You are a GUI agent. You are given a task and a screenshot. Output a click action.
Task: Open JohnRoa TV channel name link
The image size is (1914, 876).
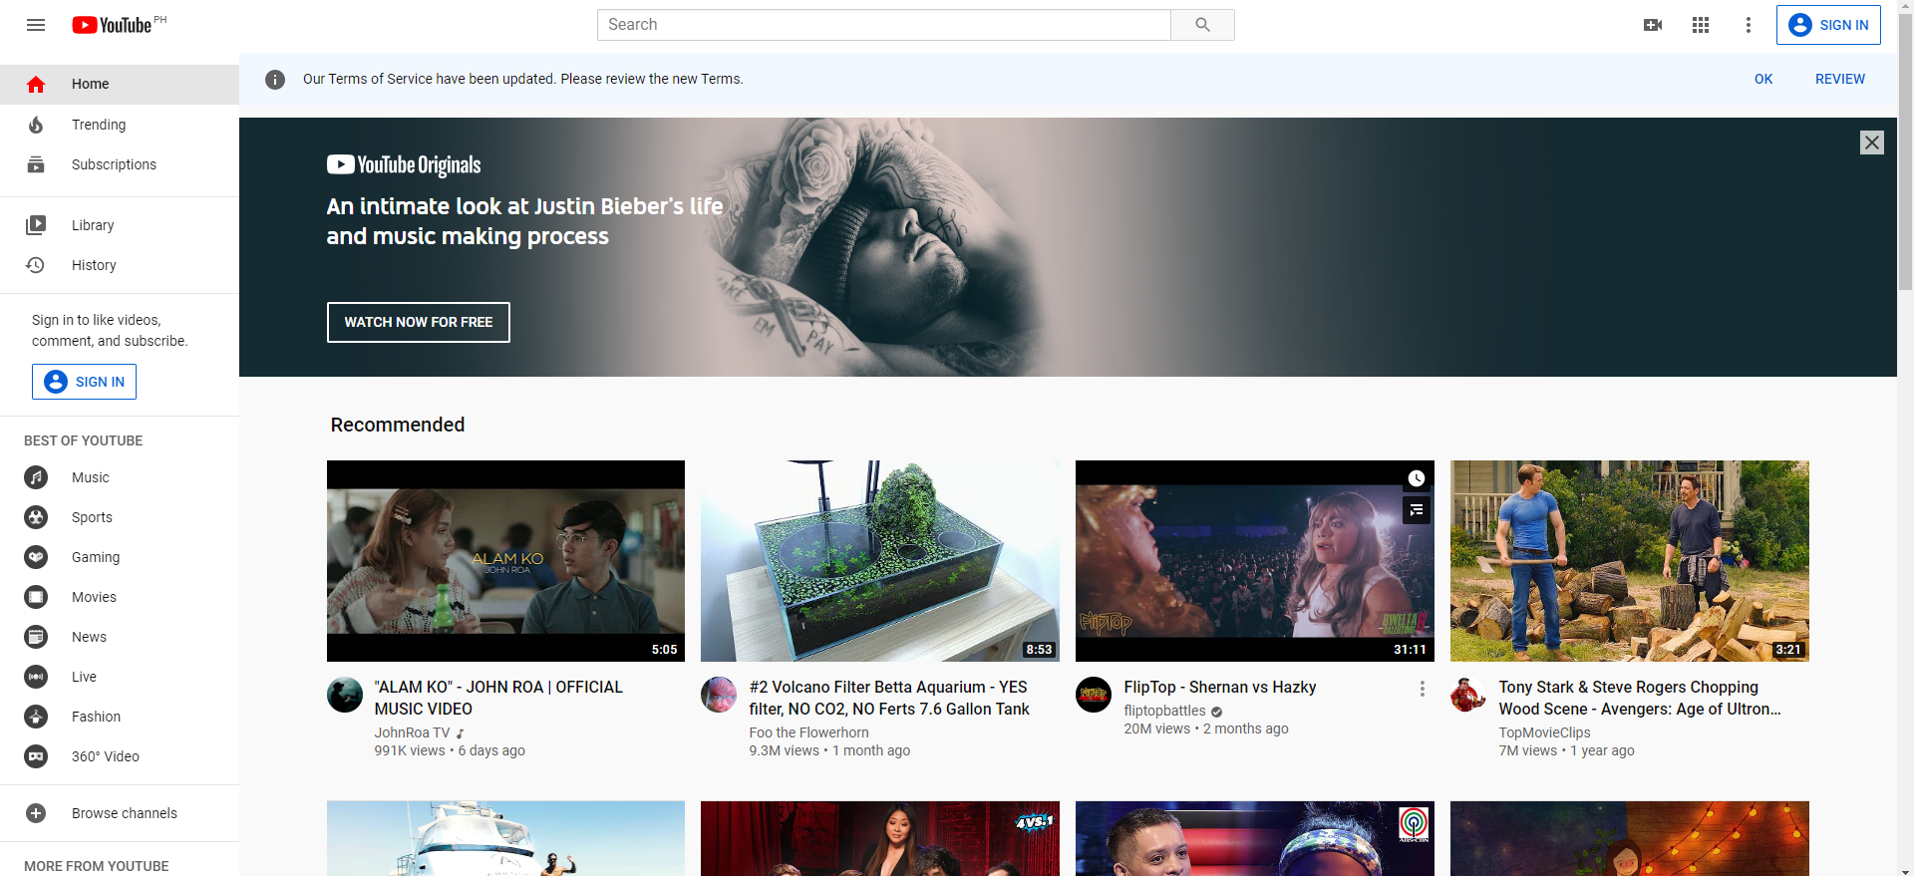point(413,732)
